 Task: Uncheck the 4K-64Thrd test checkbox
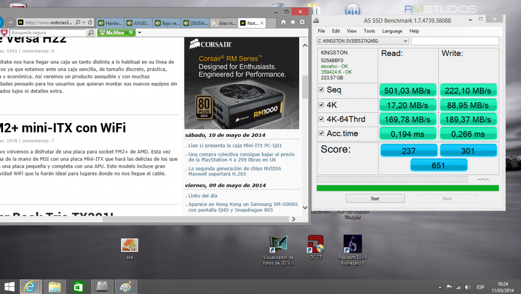(x=322, y=119)
